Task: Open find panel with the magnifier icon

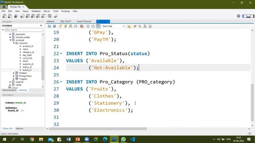Action: pyautogui.click(x=140, y=26)
